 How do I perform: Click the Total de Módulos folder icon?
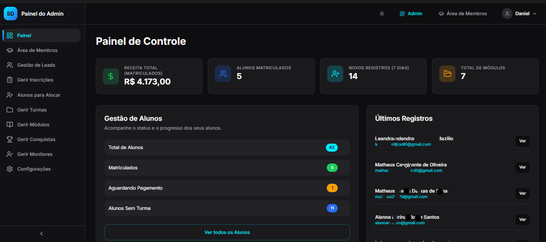click(x=447, y=73)
